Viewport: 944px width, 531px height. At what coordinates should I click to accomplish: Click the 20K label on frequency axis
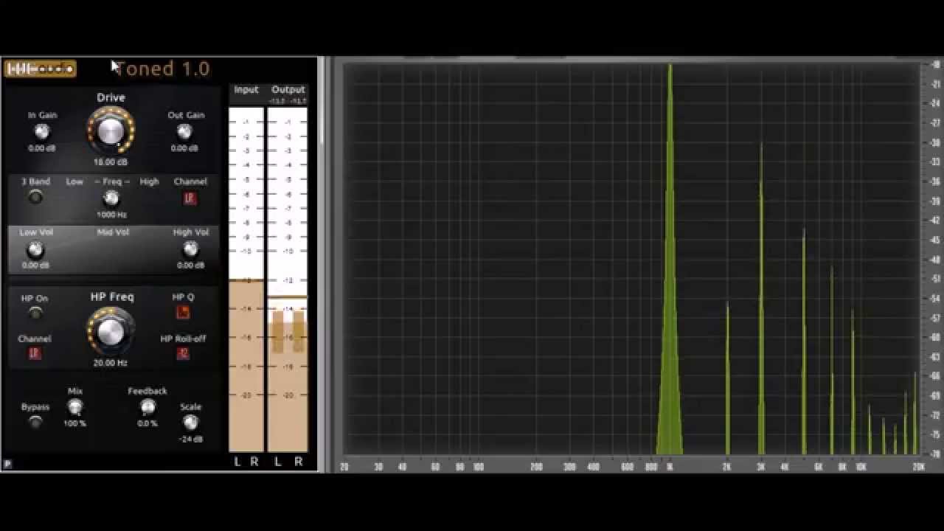tap(917, 467)
